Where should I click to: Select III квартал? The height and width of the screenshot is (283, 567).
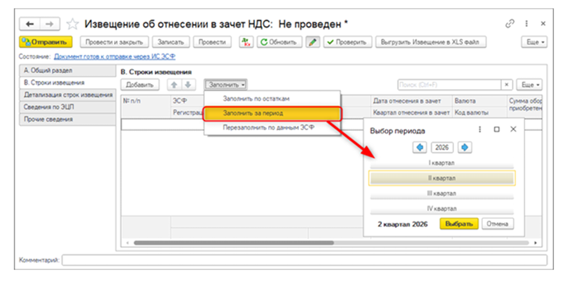coord(441,193)
